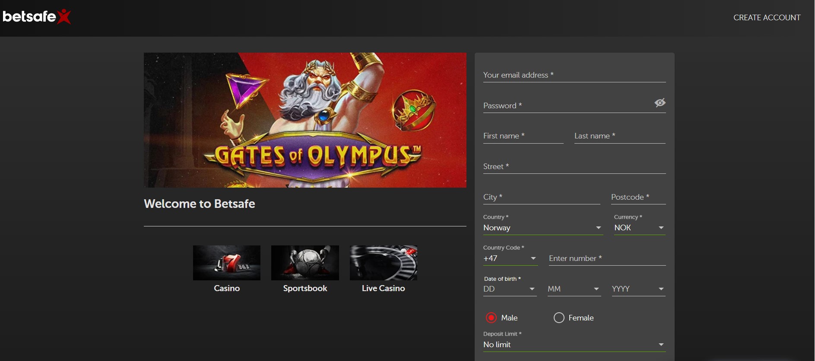Screen dimensions: 815x361
Task: Click the Date of birth label
Action: [502, 279]
